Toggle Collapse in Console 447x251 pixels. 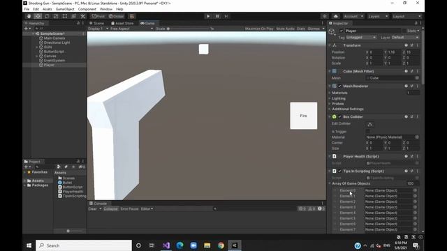tap(110, 209)
